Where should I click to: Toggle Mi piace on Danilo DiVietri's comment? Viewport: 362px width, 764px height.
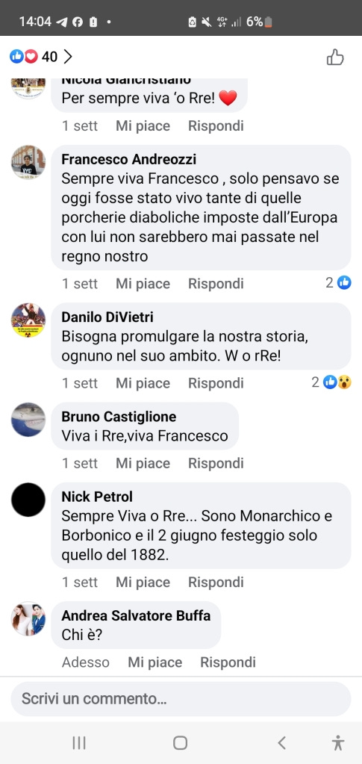(143, 383)
